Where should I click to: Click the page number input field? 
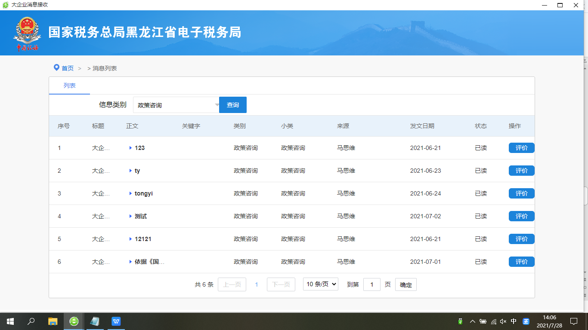pos(371,284)
